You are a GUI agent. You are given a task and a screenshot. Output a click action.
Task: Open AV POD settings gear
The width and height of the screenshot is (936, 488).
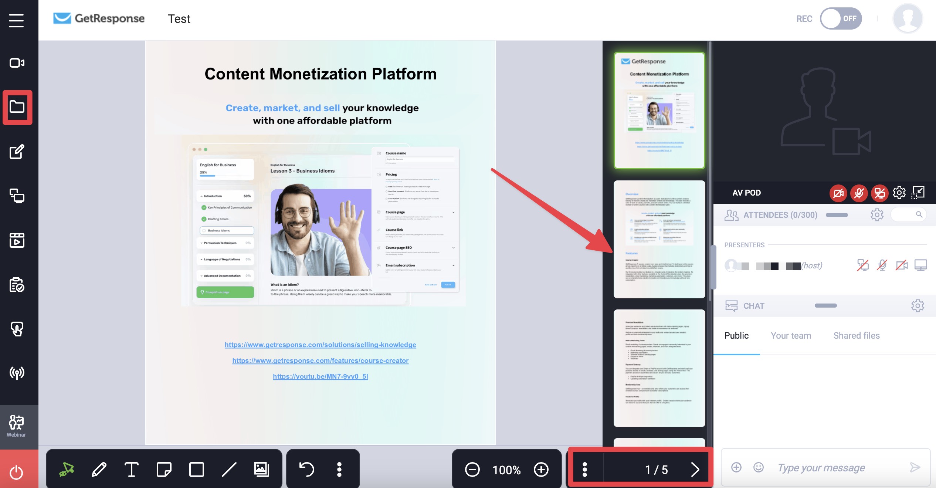point(899,193)
